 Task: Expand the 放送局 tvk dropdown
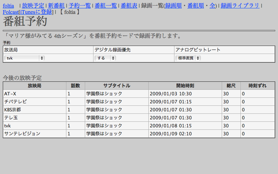click(25, 58)
